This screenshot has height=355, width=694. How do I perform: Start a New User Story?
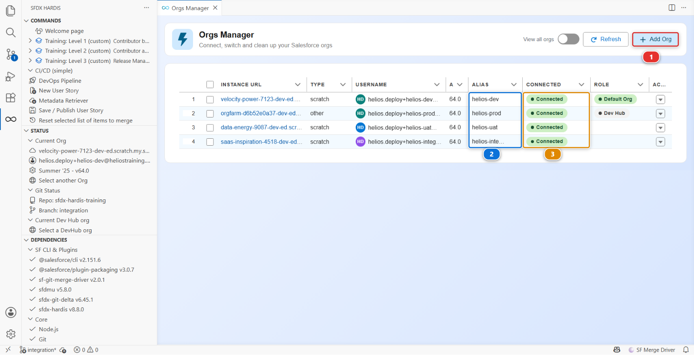[59, 91]
